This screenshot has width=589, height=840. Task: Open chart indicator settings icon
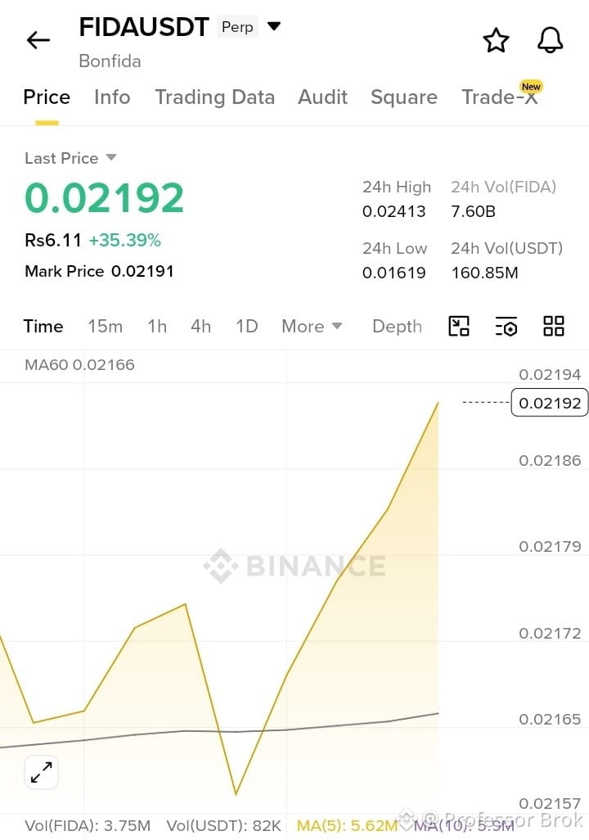[506, 326]
